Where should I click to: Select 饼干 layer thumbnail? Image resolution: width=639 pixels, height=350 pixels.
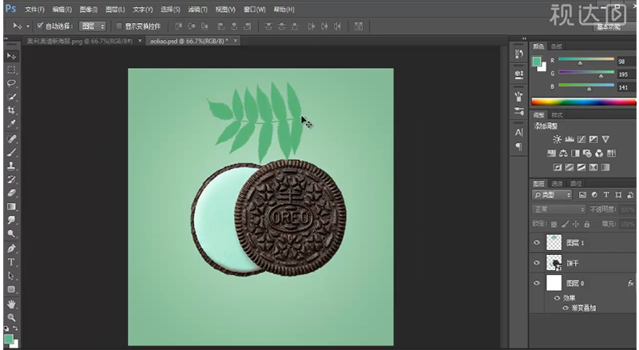(x=554, y=263)
